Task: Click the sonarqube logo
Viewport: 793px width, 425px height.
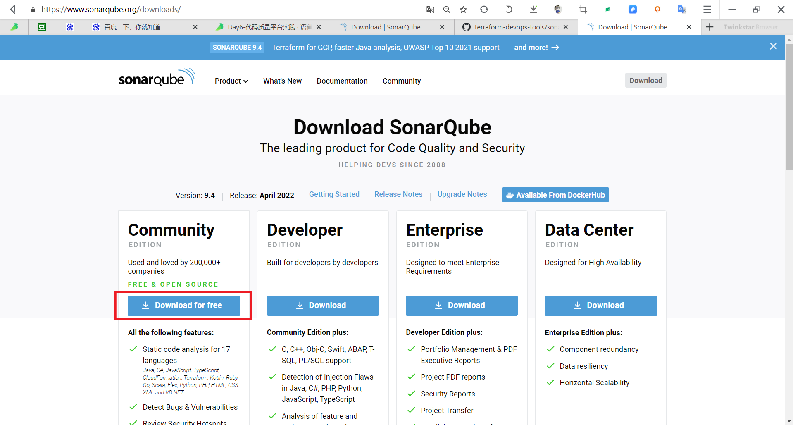Action: coord(157,77)
